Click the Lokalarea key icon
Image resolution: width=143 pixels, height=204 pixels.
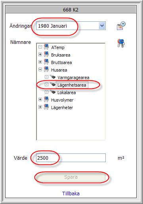click(x=53, y=92)
